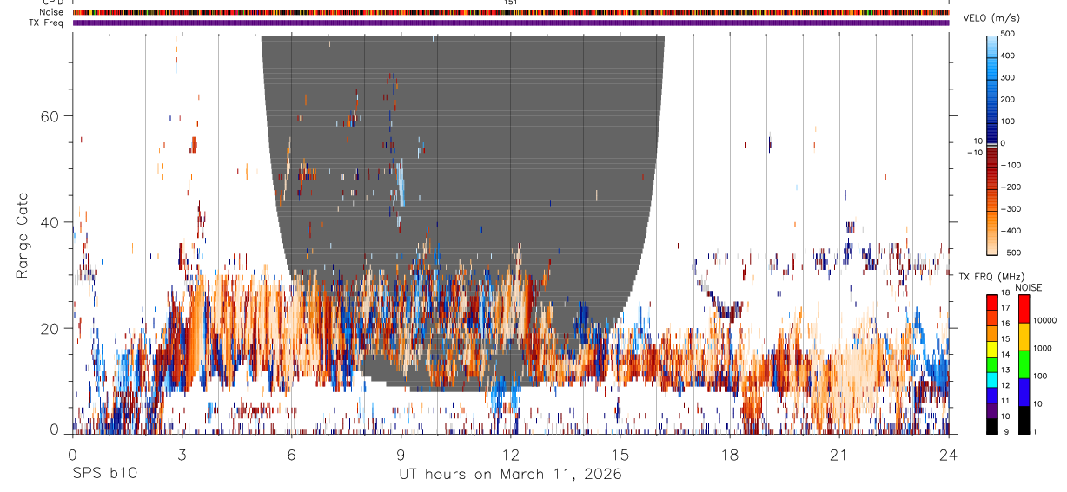Click the purple TX Freq strip above plot
Image resolution: width=1067 pixels, height=492 pixels.
pyautogui.click(x=511, y=23)
